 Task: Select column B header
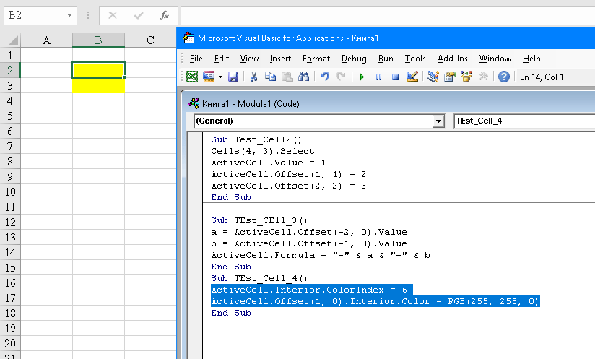point(98,40)
